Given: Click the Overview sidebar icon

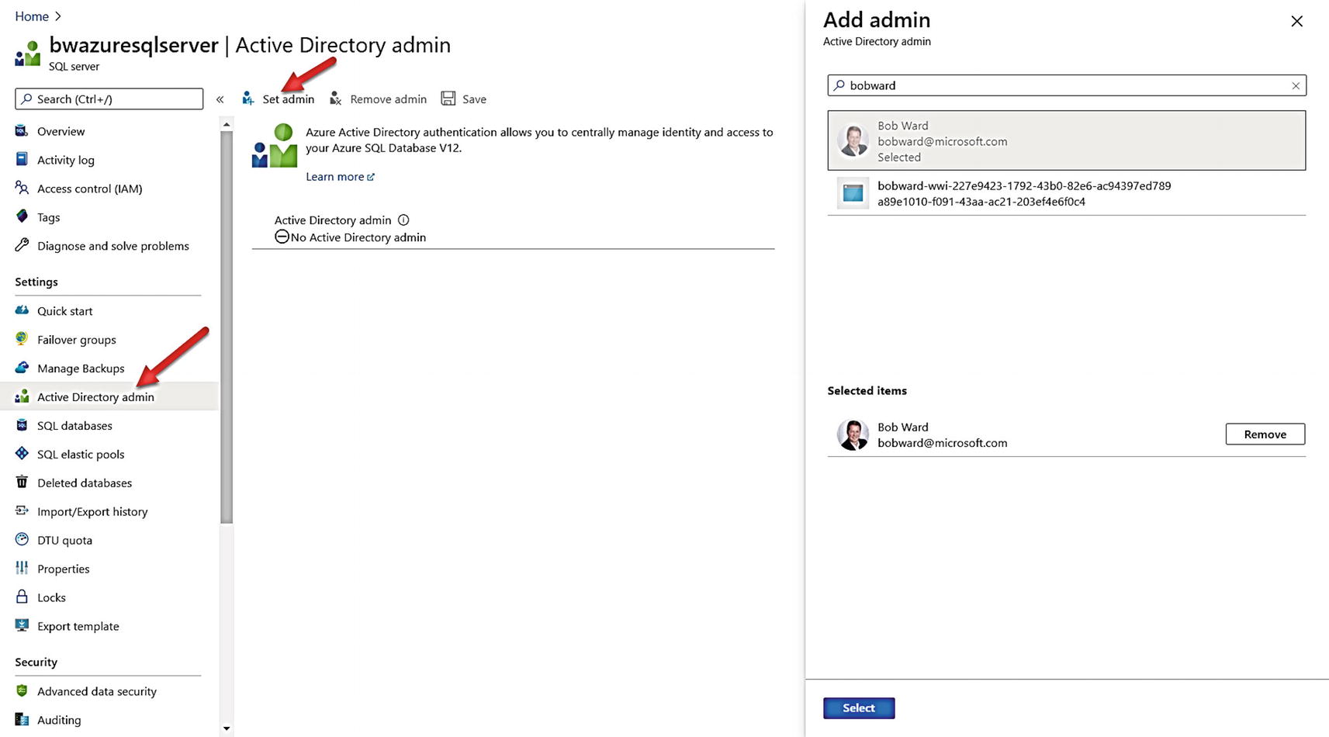Looking at the screenshot, I should [22, 131].
